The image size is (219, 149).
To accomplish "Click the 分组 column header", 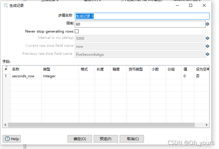I will (x=174, y=69).
